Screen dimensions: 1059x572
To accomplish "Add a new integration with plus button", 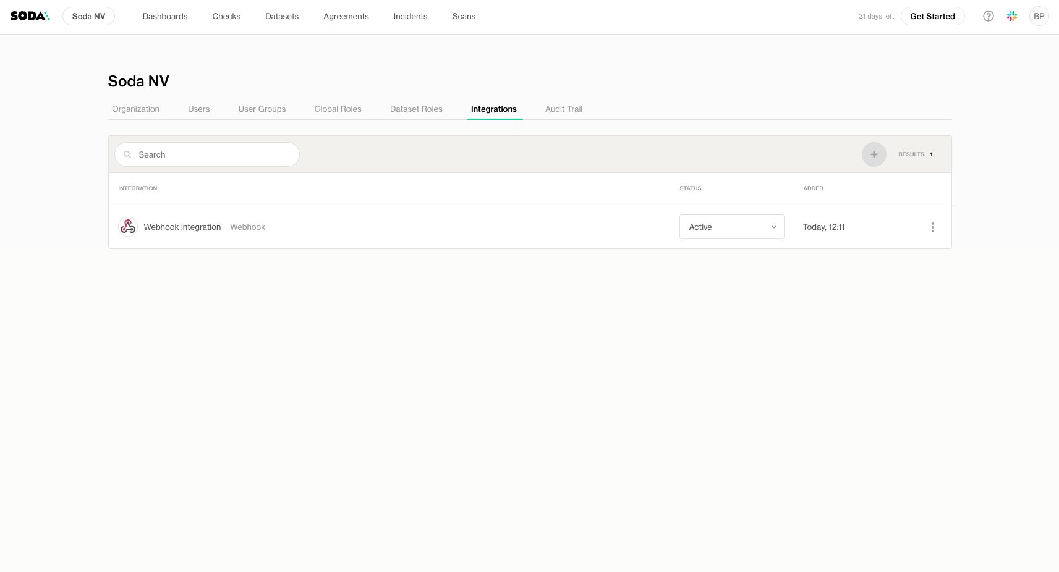I will [874, 154].
